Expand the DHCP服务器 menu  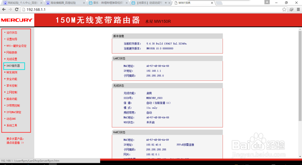pos(13,66)
